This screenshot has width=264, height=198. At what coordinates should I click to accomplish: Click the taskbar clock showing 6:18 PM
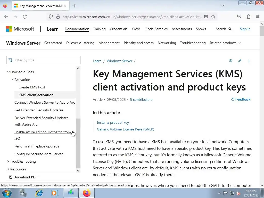click(x=251, y=193)
